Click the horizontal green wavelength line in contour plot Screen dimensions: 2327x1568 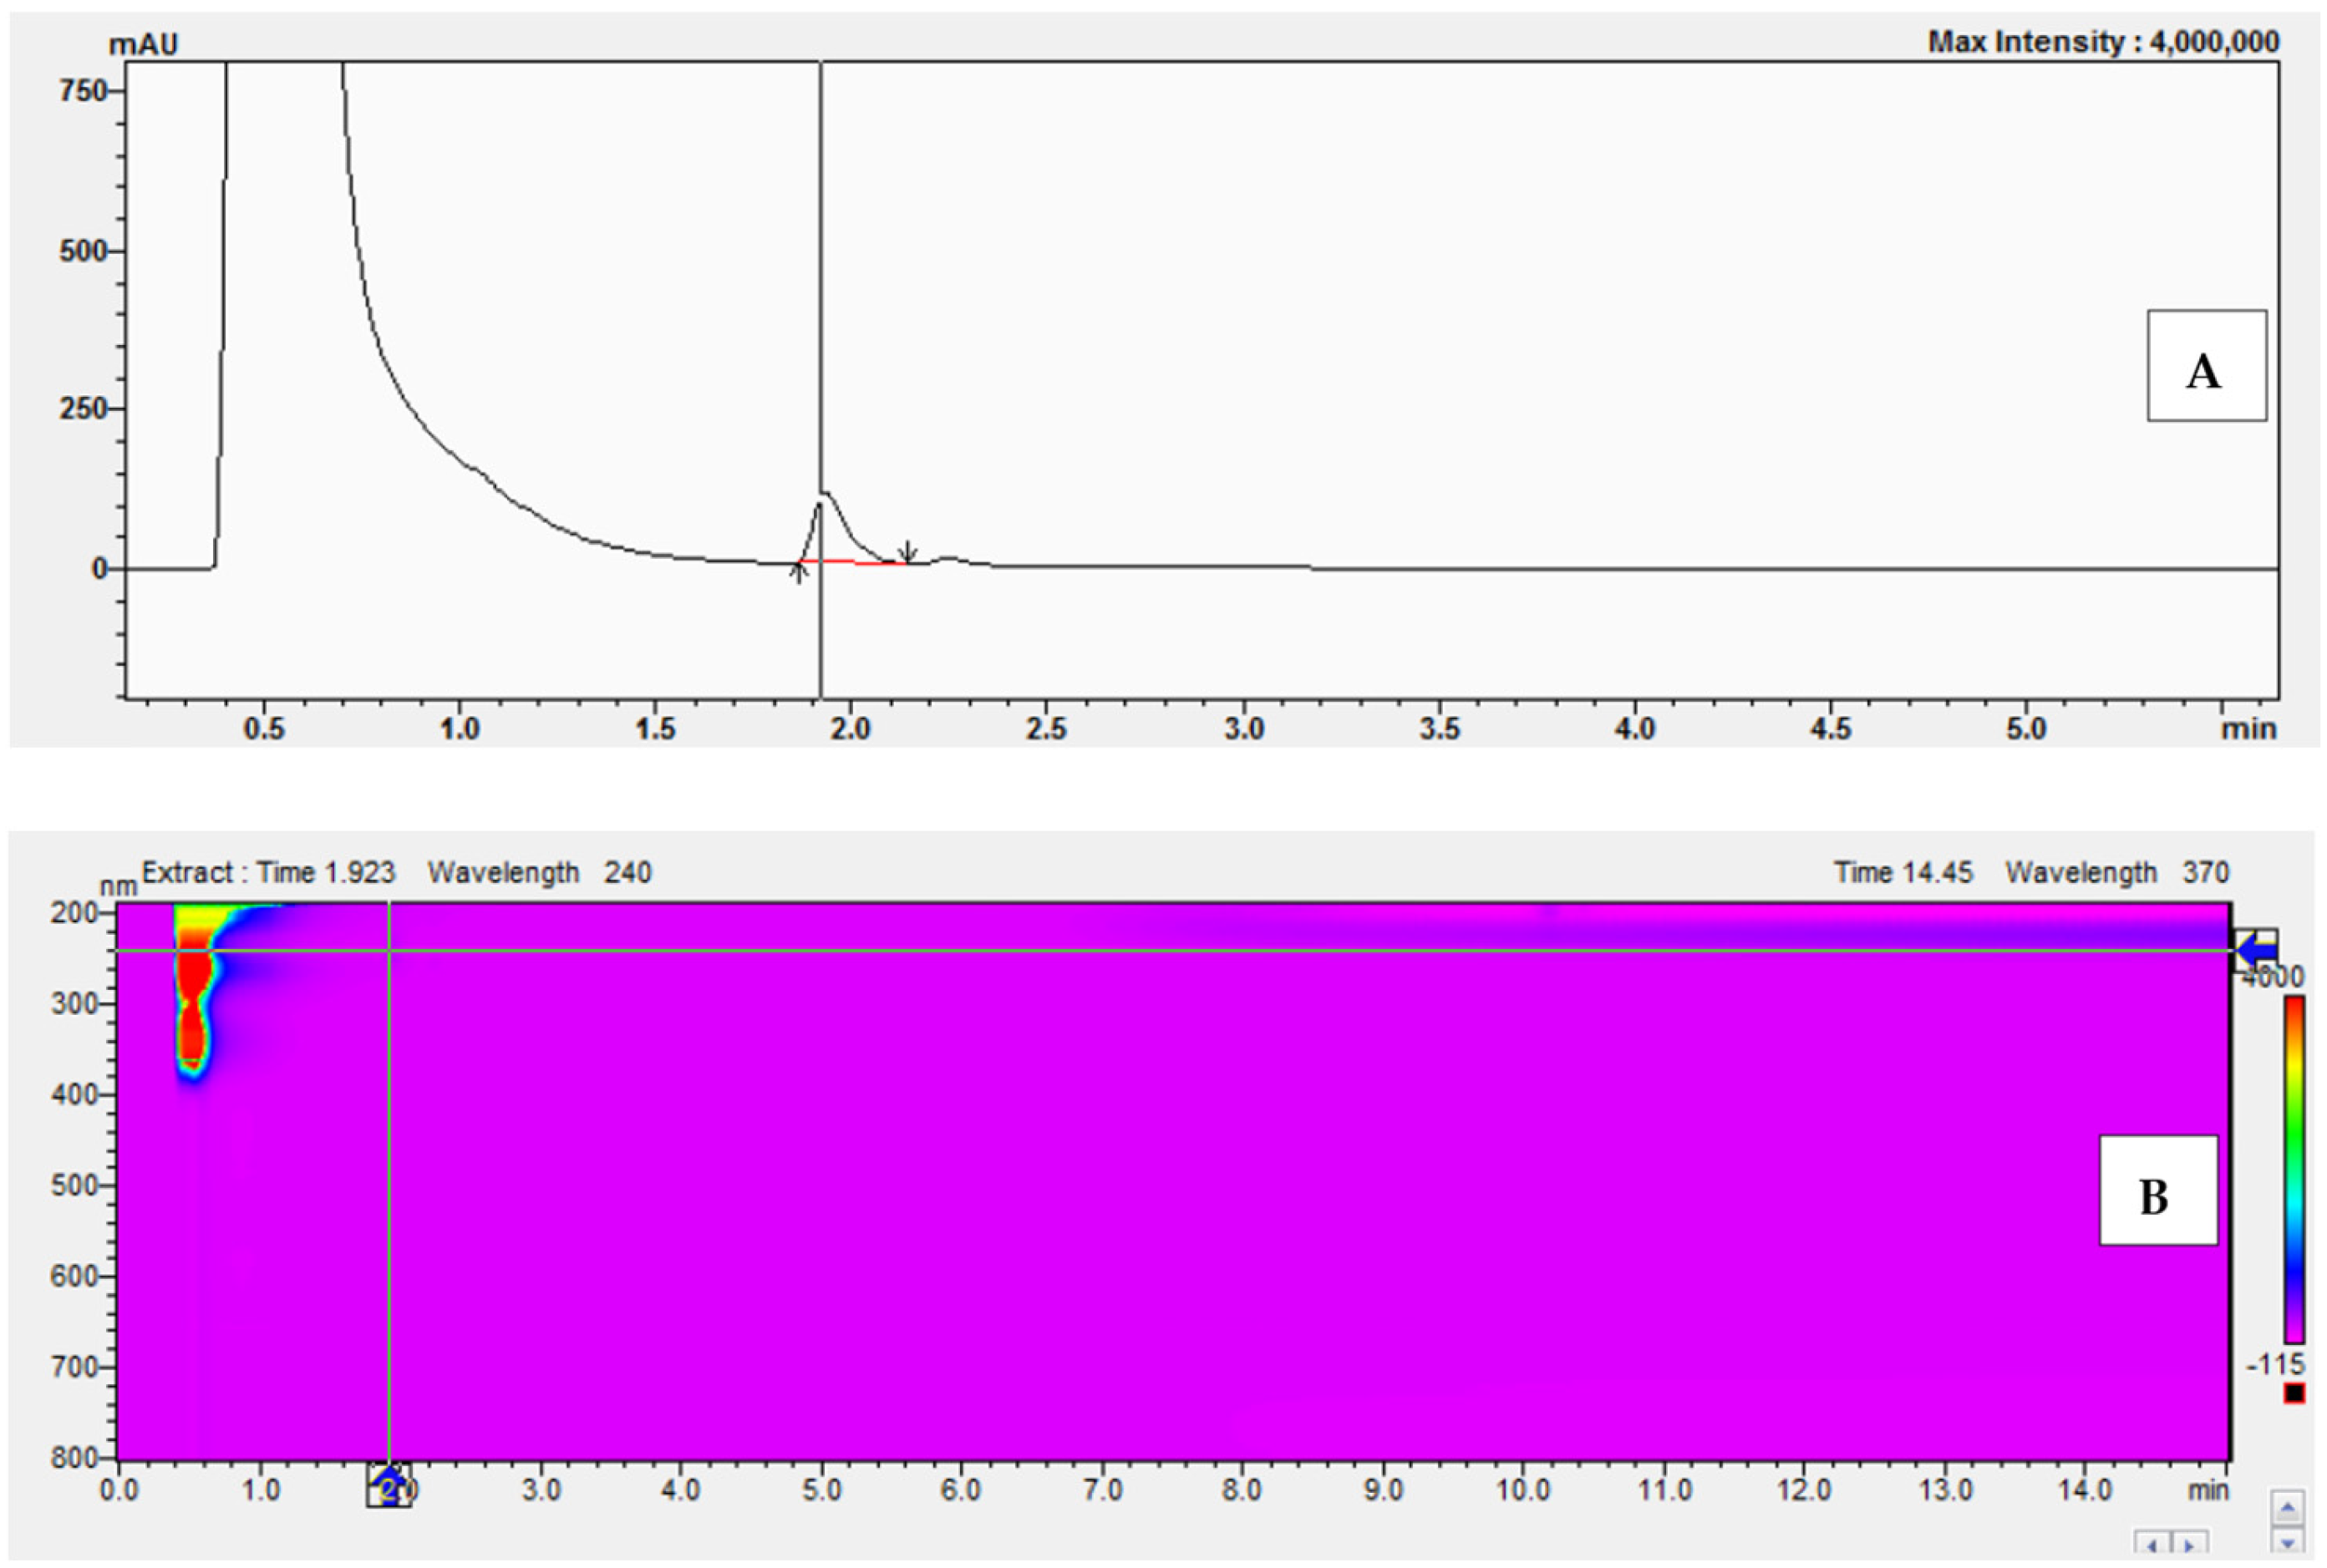pos(1200,950)
